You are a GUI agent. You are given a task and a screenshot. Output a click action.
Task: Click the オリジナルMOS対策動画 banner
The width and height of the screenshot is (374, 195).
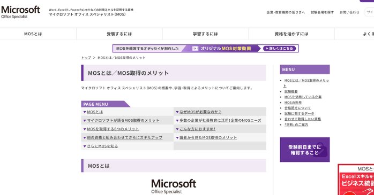205,49
